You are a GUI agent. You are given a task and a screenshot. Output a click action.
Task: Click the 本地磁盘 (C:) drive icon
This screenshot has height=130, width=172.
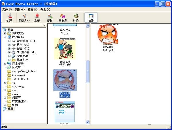[13, 41]
